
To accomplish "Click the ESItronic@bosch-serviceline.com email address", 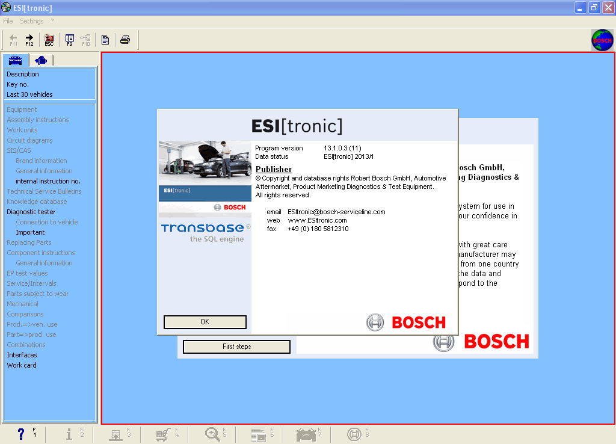I will click(x=336, y=212).
